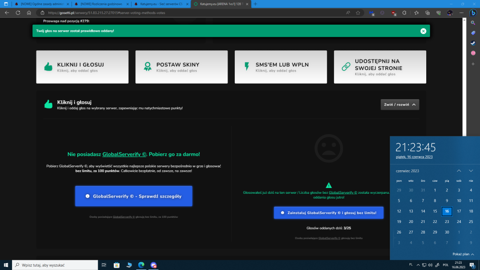The image size is (480, 270).
Task: Reload the page with the refresh icon
Action: pyautogui.click(x=18, y=13)
